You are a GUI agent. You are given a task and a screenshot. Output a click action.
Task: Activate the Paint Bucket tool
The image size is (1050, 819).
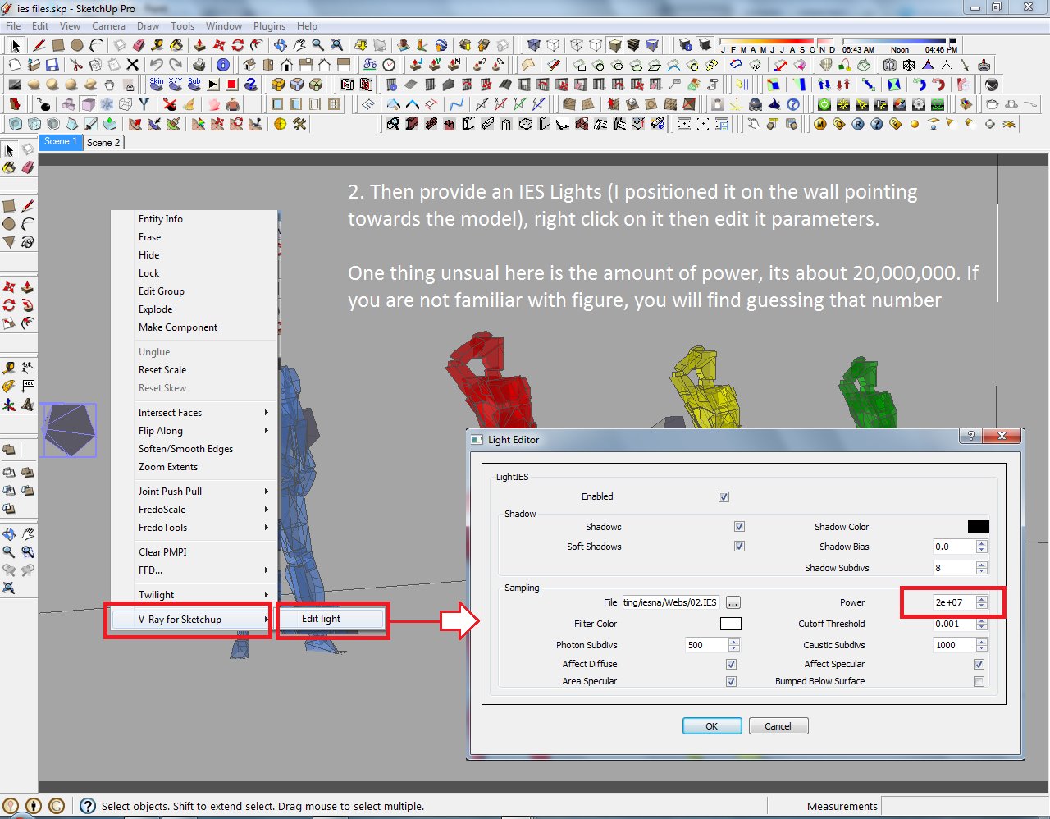coord(8,167)
